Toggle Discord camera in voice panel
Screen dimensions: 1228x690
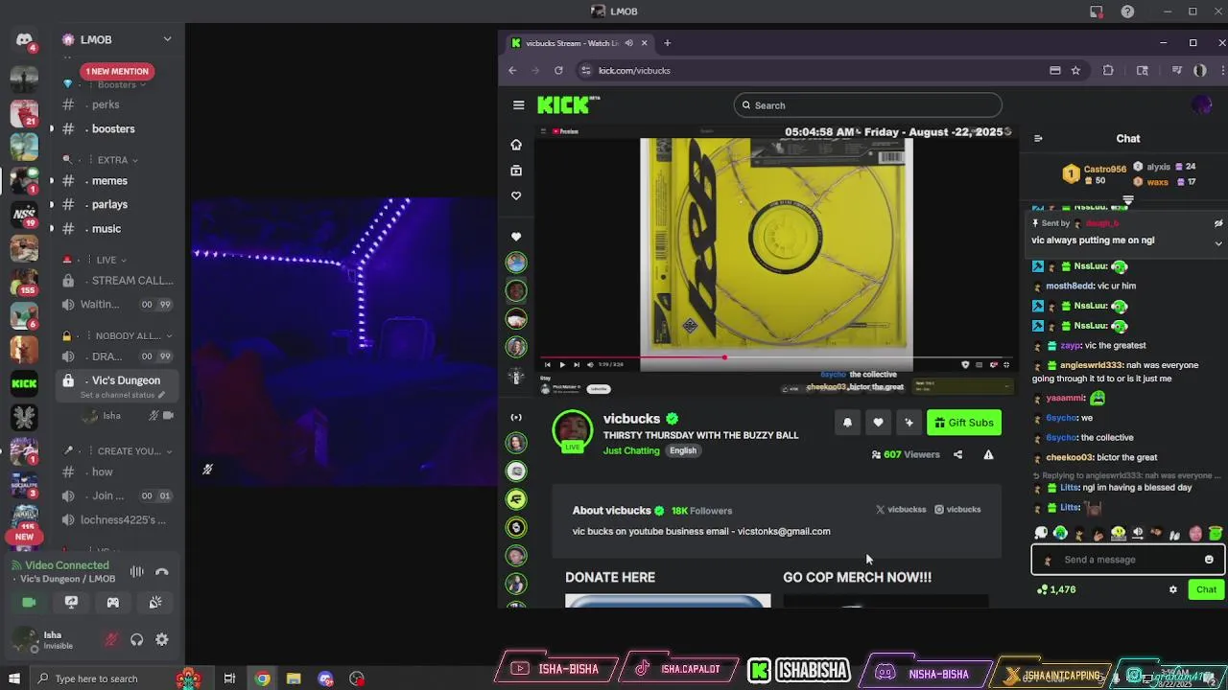(x=29, y=602)
